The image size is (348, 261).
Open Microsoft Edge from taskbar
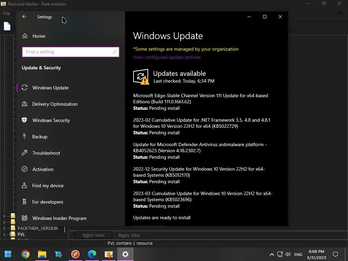[x=92, y=254]
